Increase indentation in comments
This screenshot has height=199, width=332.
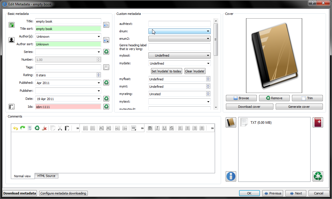tap(118, 128)
